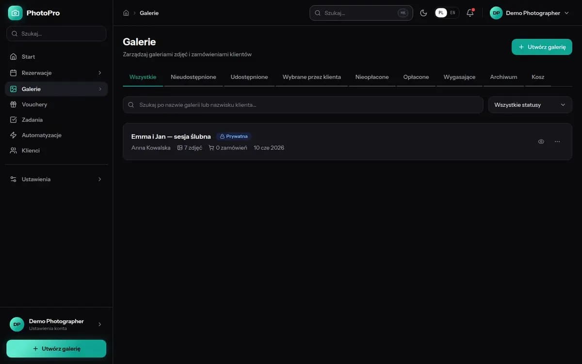
Task: Select the Archiwum tab
Action: click(503, 77)
